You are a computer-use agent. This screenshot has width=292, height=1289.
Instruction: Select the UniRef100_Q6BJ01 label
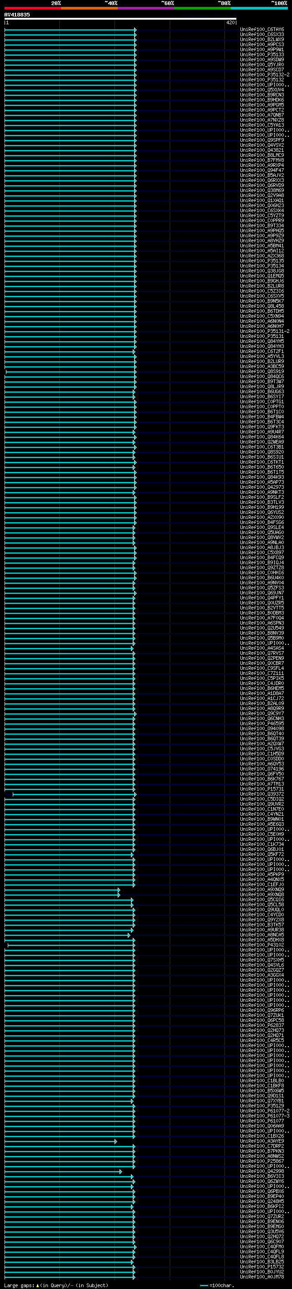(x=262, y=849)
